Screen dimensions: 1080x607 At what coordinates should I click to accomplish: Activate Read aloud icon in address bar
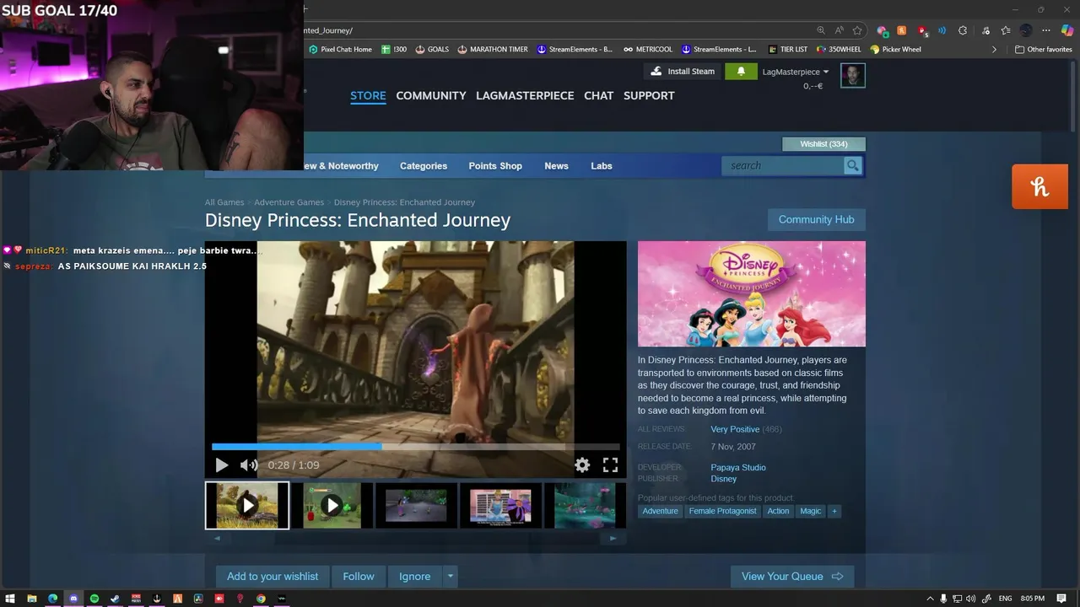tap(839, 30)
